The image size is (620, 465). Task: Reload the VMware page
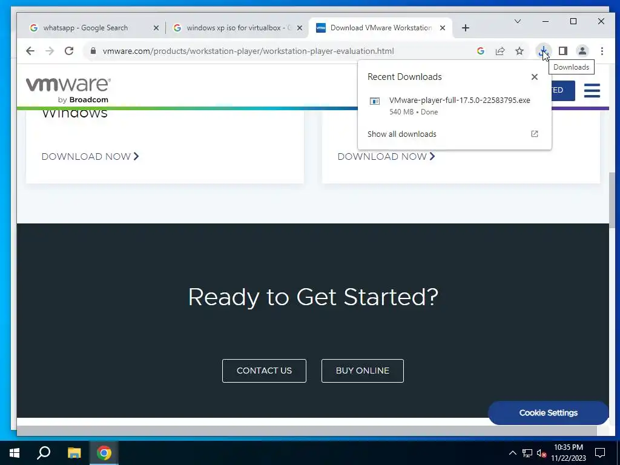click(69, 51)
